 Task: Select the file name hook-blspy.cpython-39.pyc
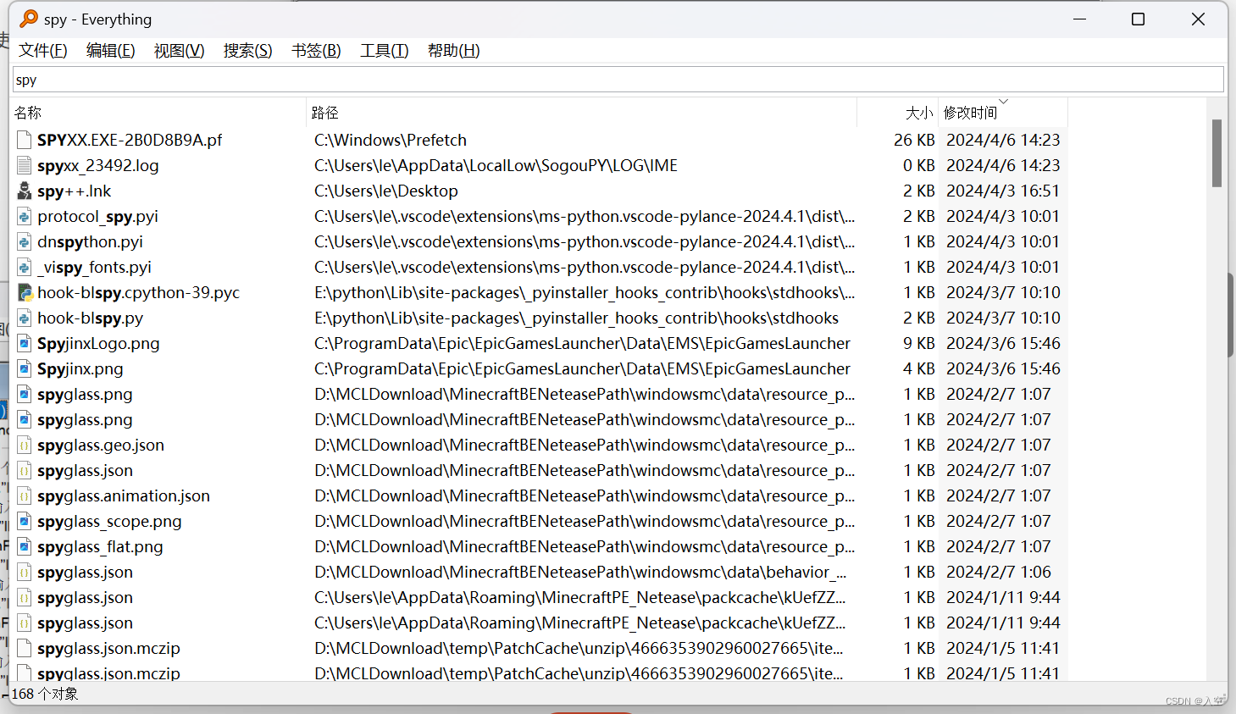(138, 292)
